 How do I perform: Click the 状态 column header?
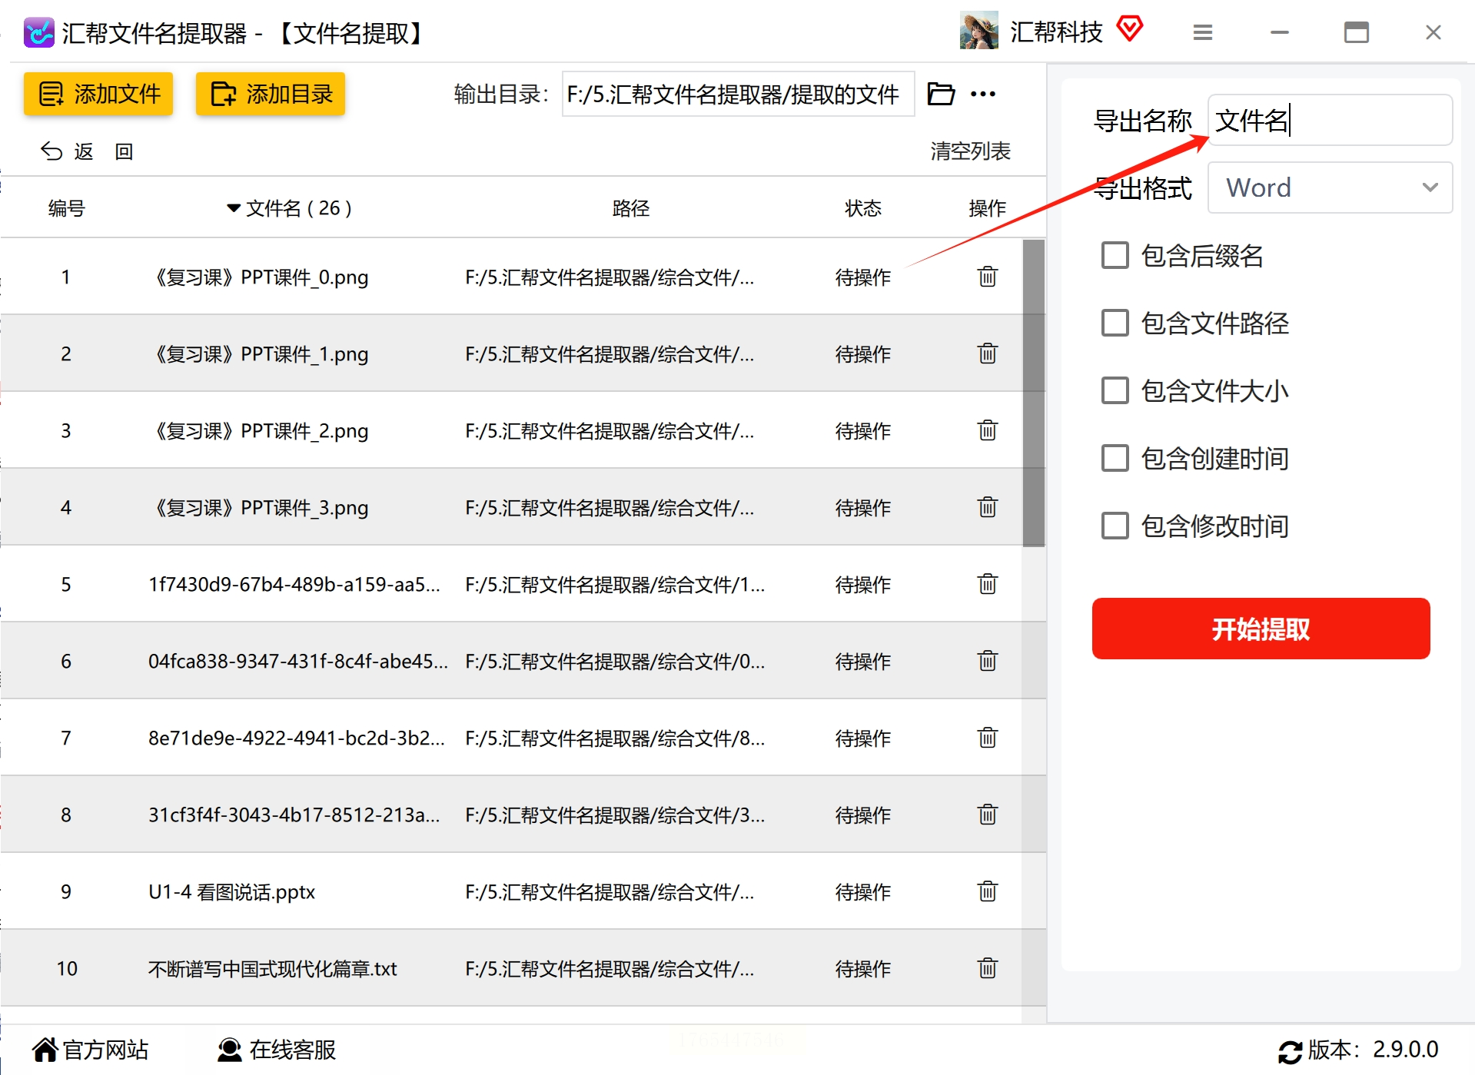coord(863,208)
